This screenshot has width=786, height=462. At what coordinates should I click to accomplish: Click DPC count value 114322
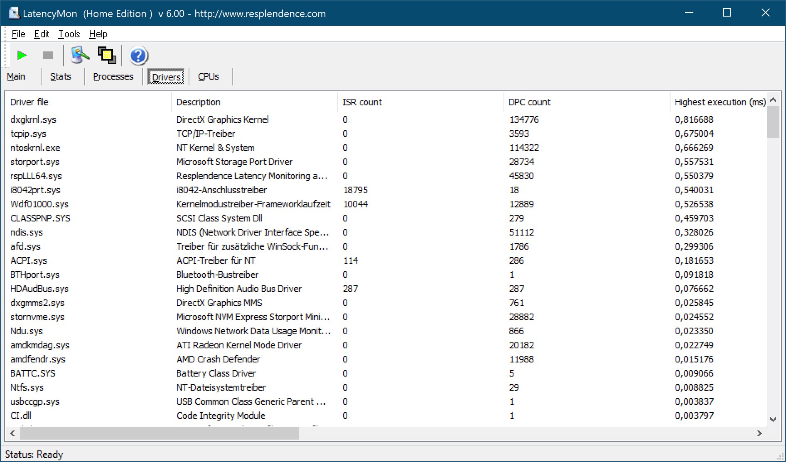click(524, 148)
